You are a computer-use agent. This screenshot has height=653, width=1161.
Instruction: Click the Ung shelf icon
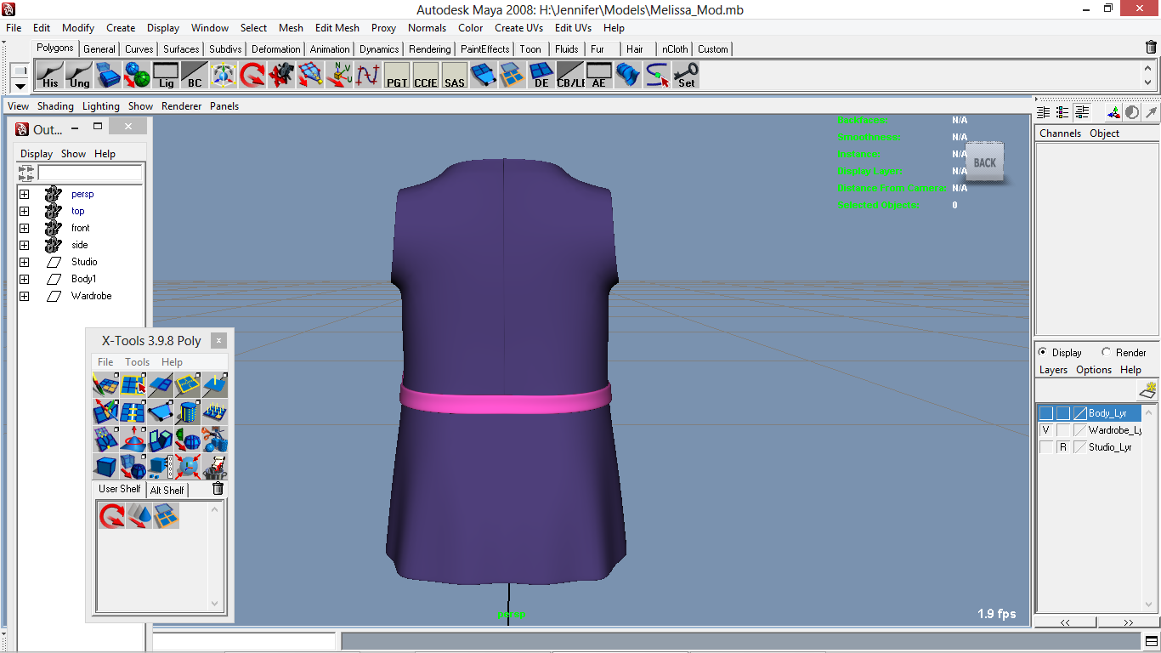(79, 76)
